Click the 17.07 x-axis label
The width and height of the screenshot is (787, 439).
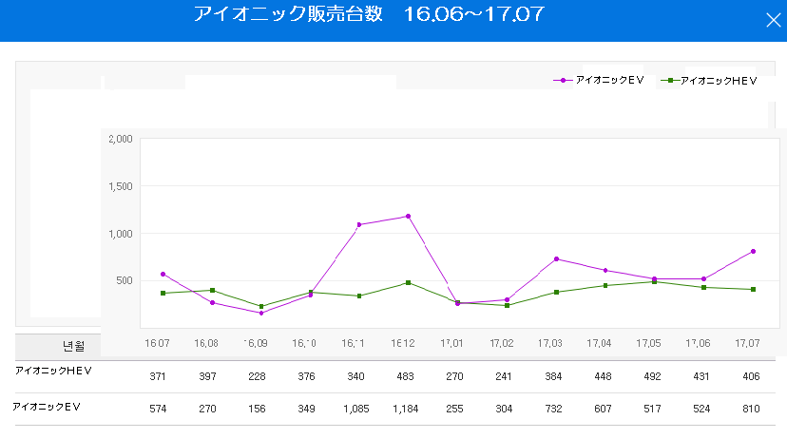tap(747, 343)
